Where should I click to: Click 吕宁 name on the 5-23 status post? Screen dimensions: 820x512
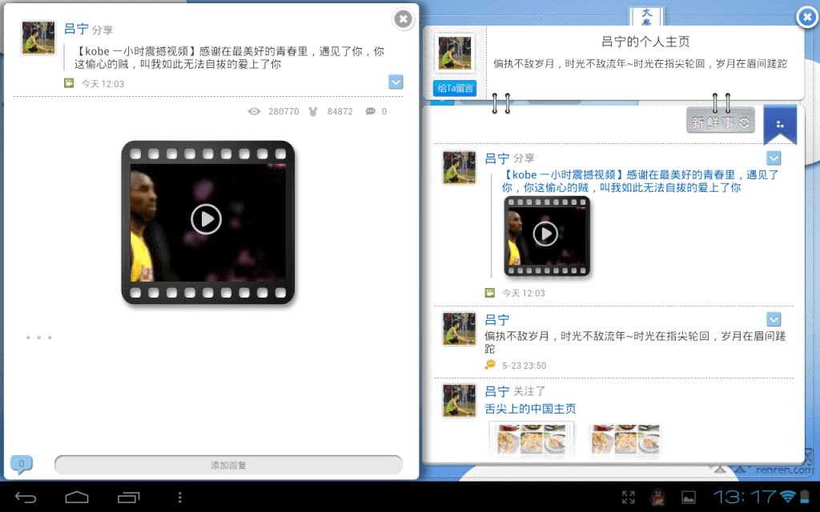(x=496, y=320)
